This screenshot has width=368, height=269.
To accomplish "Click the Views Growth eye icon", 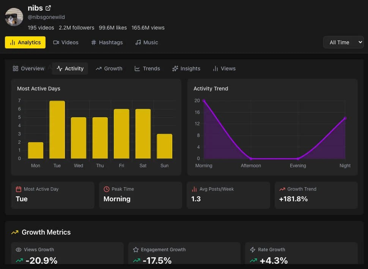I will coord(19,250).
